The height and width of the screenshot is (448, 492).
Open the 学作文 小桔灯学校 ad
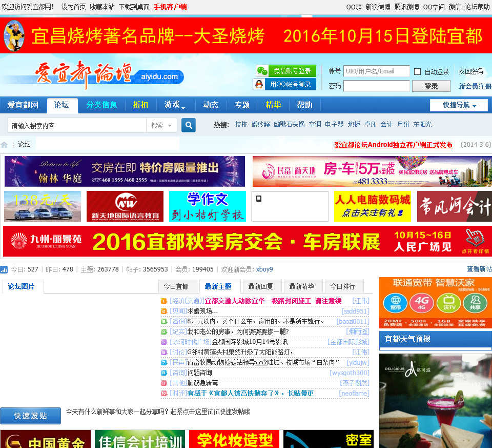tap(208, 206)
